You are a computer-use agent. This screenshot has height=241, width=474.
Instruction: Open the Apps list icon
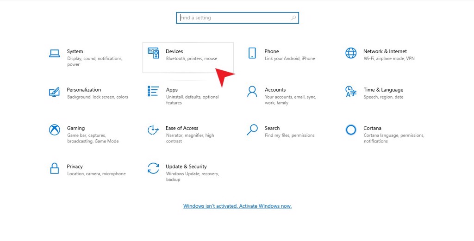point(153,91)
